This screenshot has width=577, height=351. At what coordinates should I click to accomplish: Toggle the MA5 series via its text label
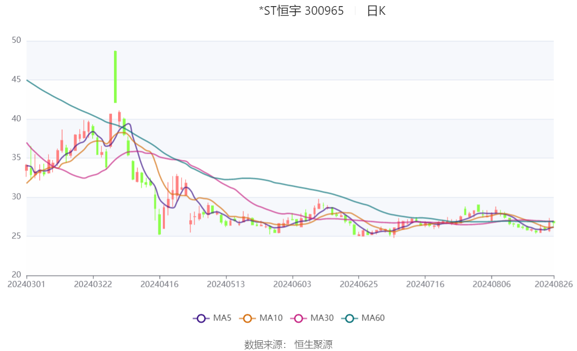222,318
